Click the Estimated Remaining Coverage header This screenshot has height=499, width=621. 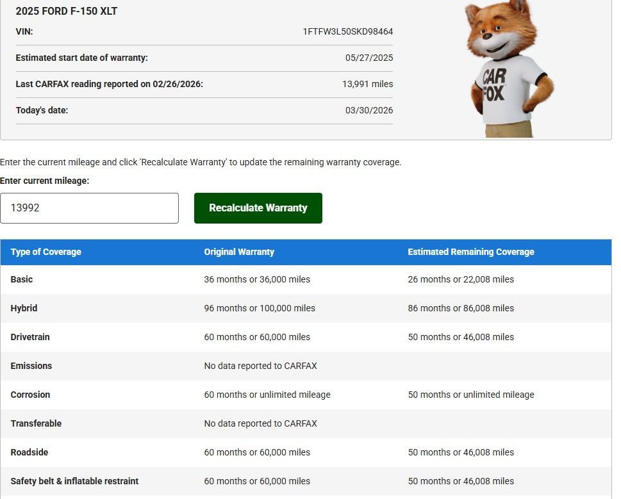[471, 252]
